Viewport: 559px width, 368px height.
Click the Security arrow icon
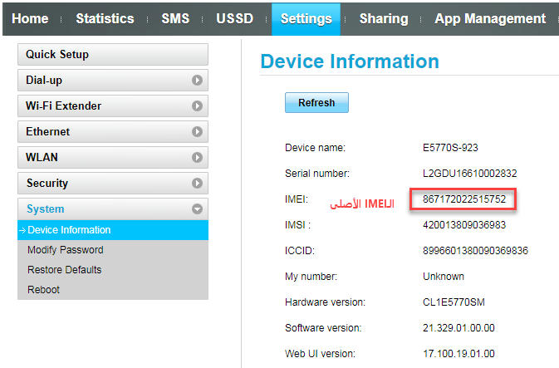(x=197, y=183)
